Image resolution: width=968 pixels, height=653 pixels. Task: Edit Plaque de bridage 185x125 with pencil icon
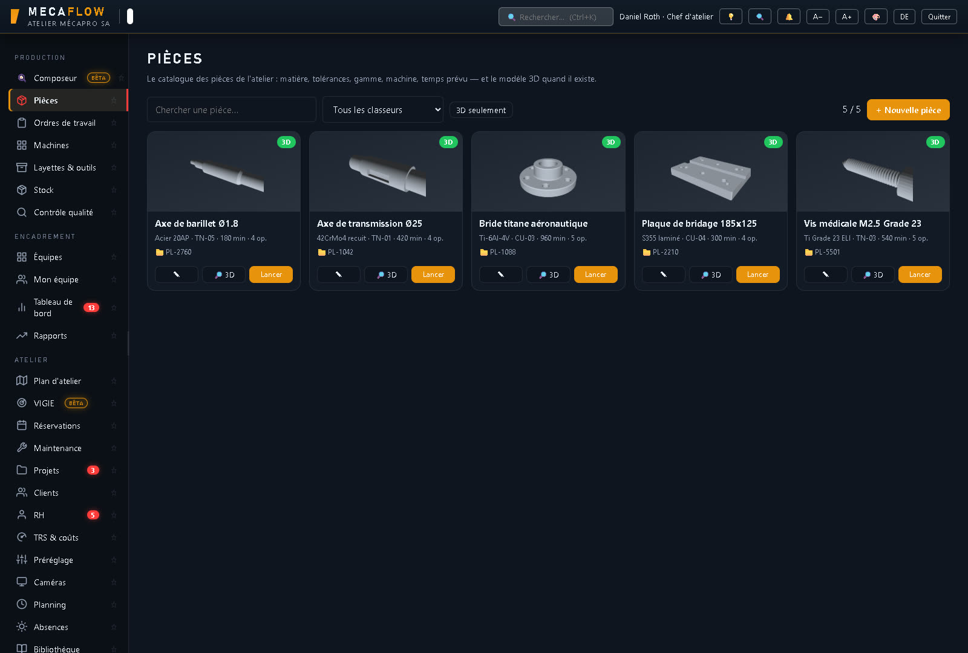(x=664, y=275)
